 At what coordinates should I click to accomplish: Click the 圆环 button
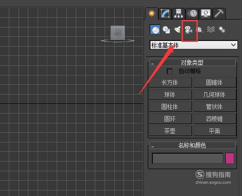click(x=170, y=119)
